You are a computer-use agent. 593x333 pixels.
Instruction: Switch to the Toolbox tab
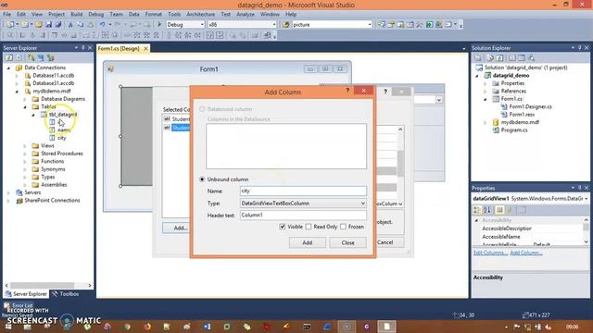coord(66,294)
